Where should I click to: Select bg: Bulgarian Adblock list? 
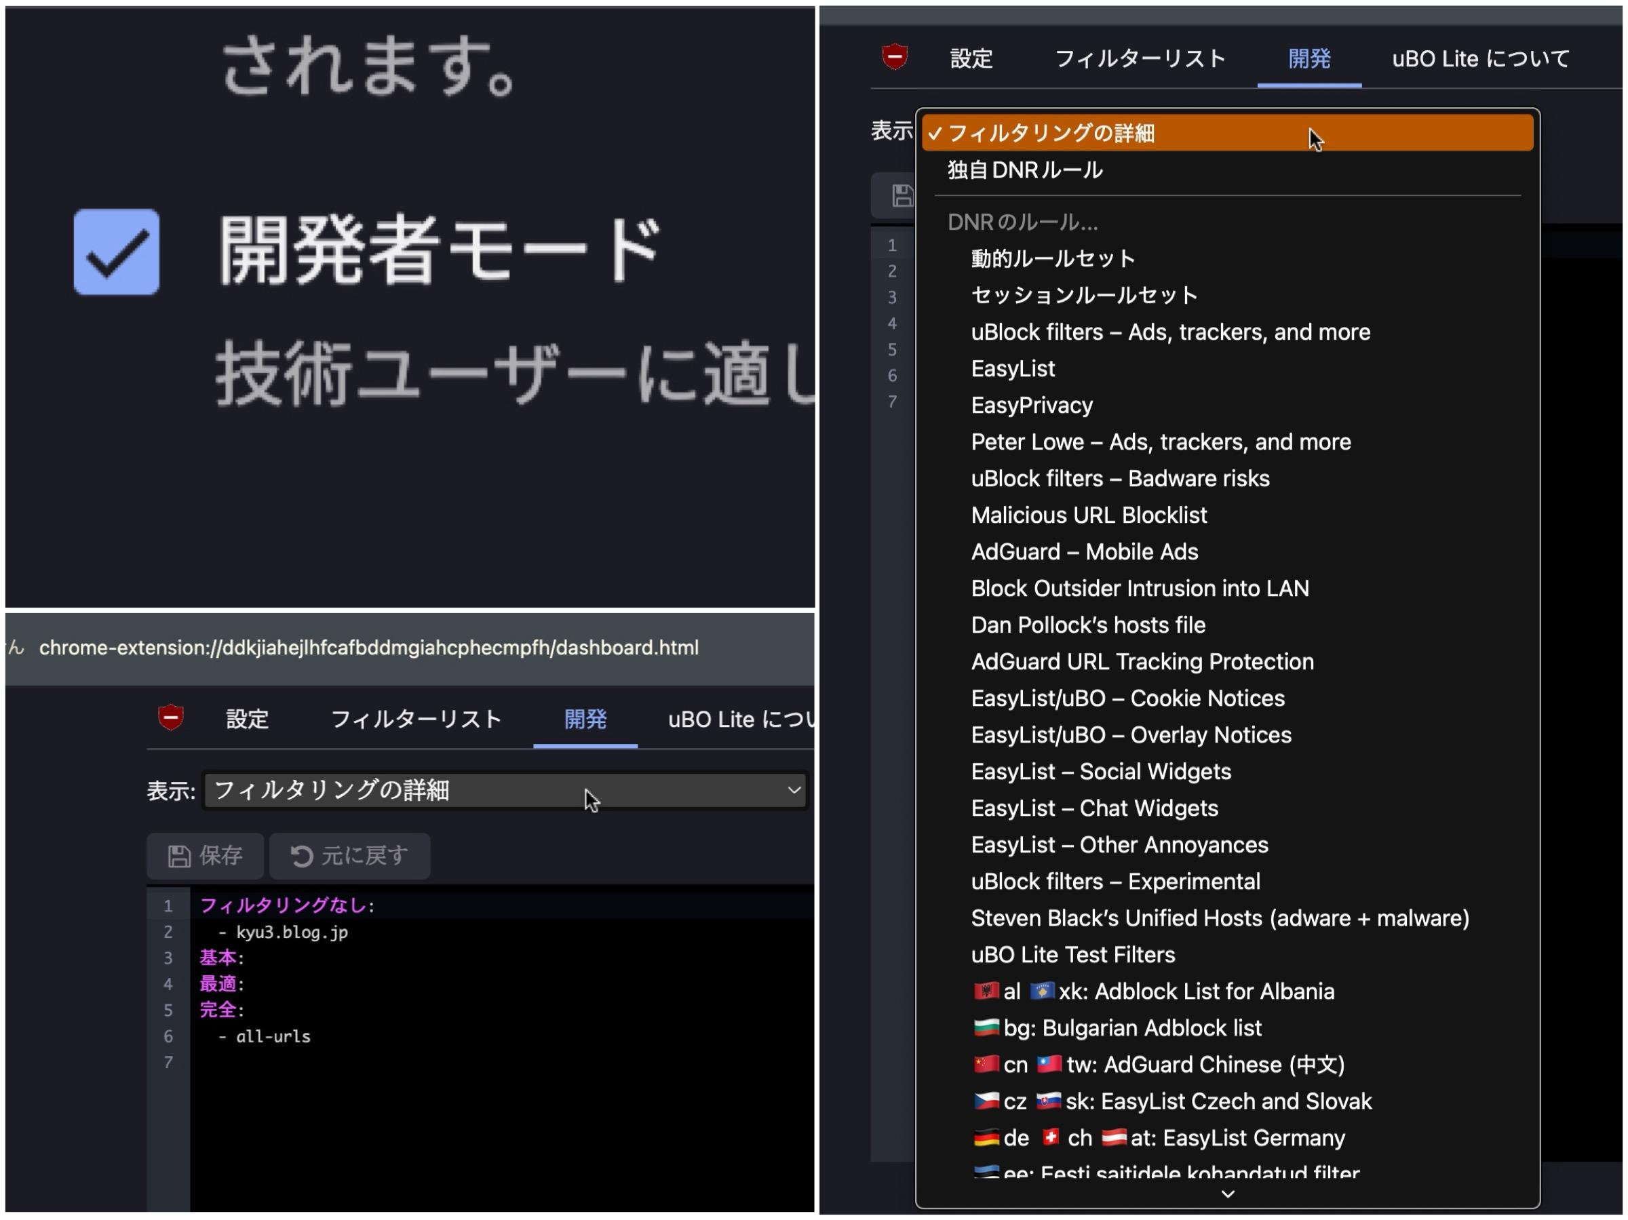(1227, 1028)
